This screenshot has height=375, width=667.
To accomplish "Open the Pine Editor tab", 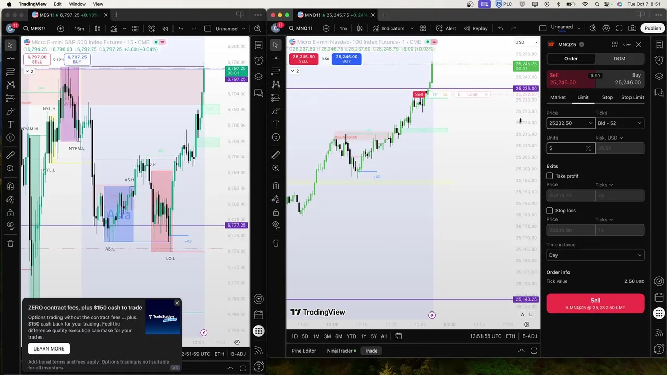I will (x=304, y=351).
